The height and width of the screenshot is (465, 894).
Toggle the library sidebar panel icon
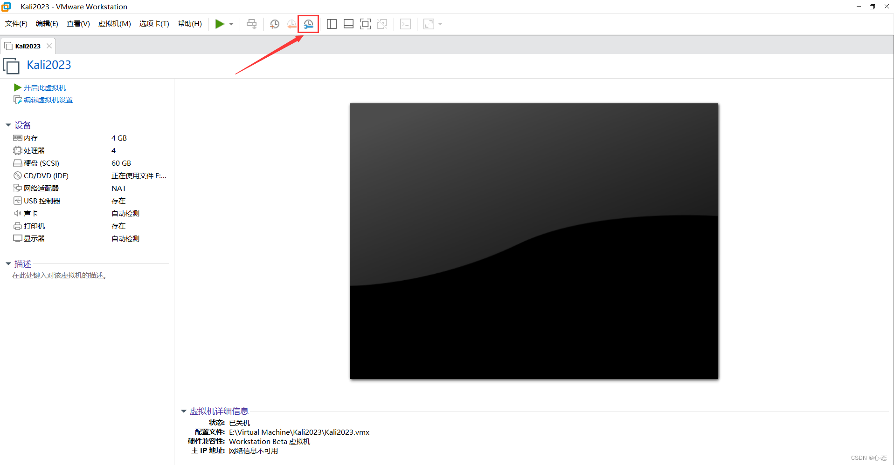coord(332,24)
